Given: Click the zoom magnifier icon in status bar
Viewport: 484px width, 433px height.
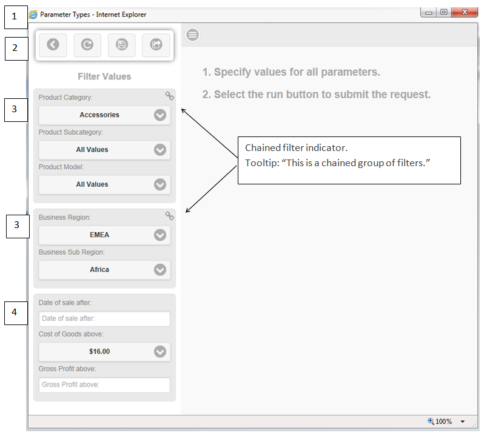Looking at the screenshot, I should pyautogui.click(x=431, y=421).
